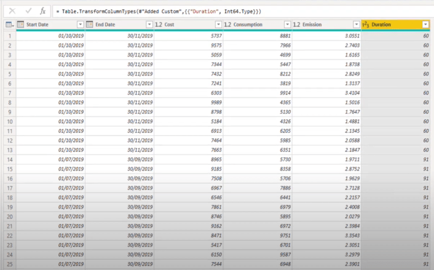Click the Emission cell 1.8738

point(326,64)
